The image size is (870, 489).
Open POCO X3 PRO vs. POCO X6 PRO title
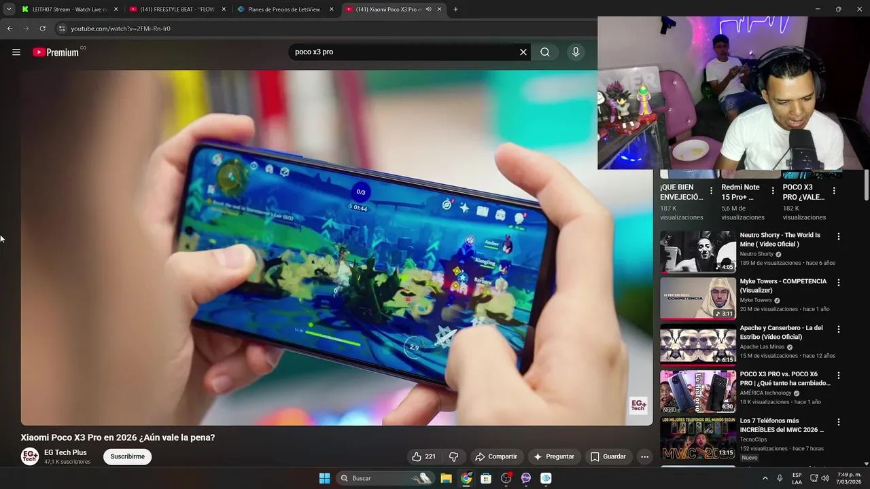pos(785,378)
